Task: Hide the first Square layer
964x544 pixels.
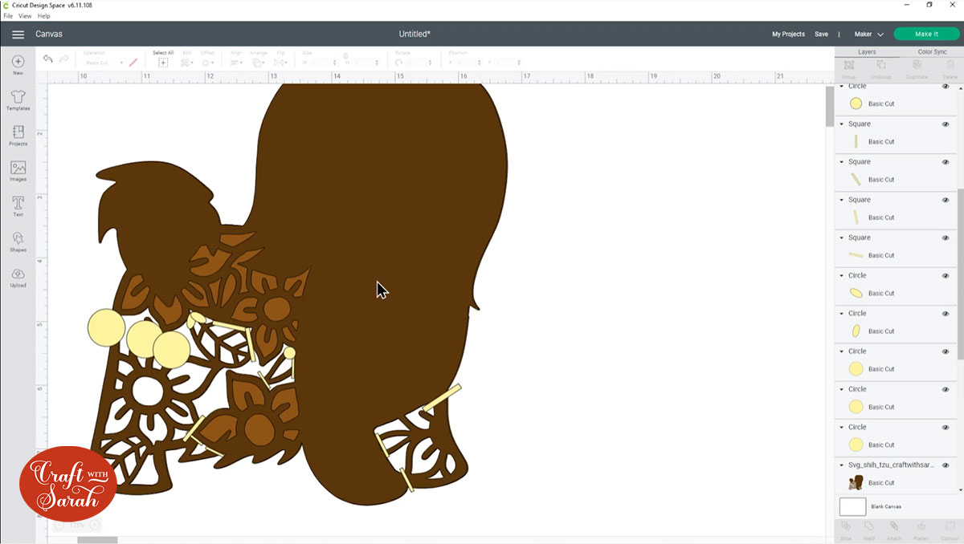Action: pos(946,124)
